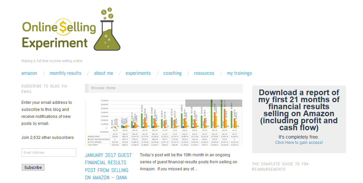Click the tagline 'Making a full time income selling online'

point(52,61)
